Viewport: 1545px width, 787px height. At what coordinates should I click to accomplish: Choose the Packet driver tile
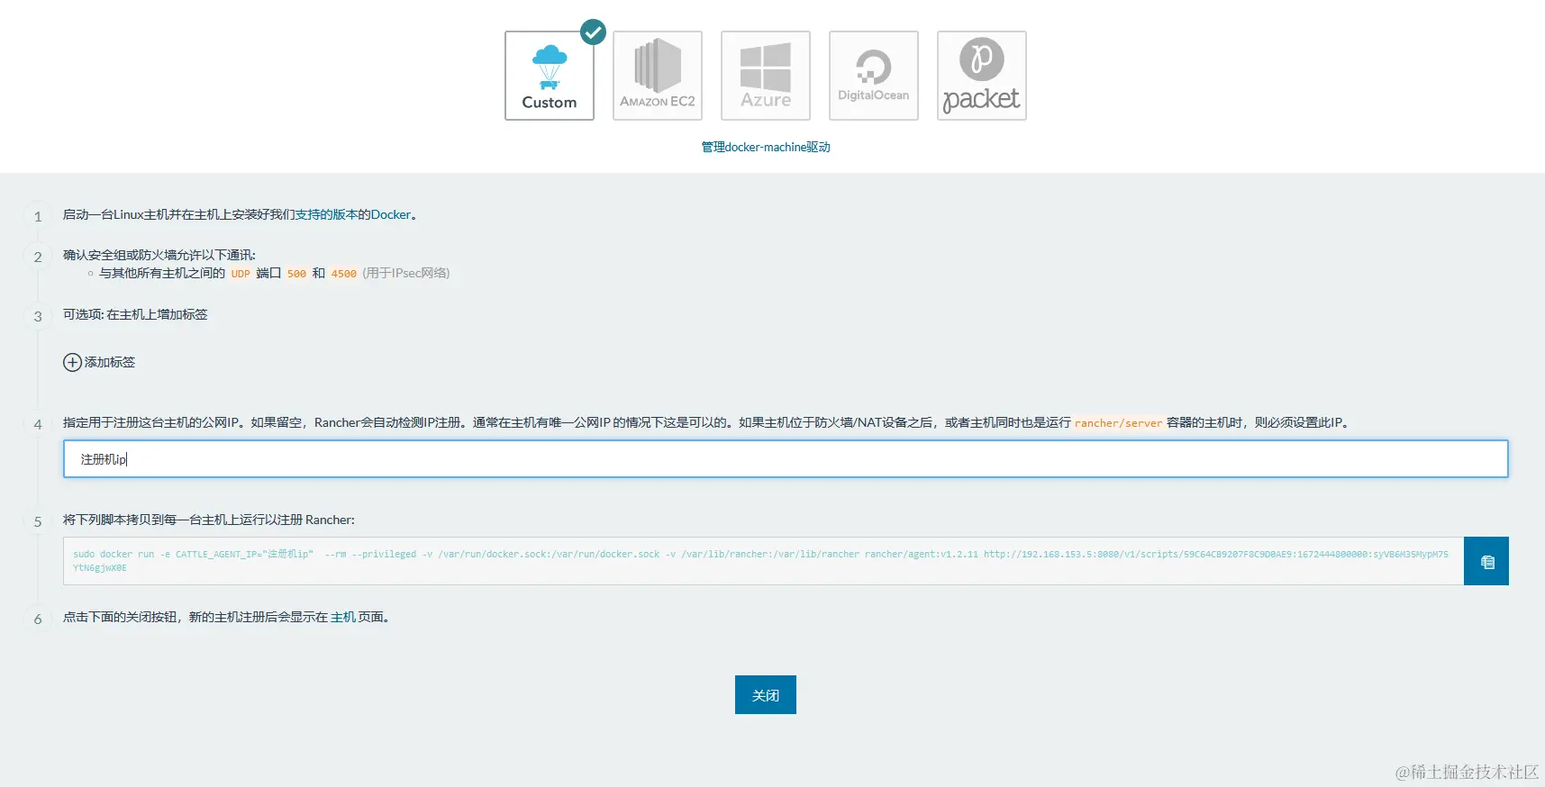[x=982, y=76]
